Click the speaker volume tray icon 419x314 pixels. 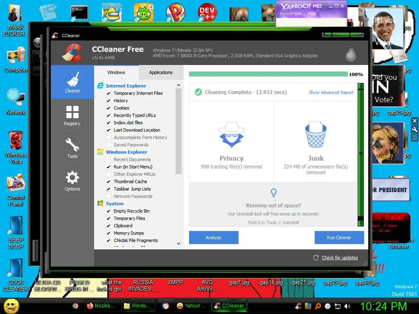(x=347, y=306)
